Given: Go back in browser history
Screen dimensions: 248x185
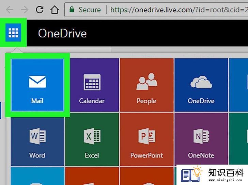Looking at the screenshot, I should coord(10,10).
